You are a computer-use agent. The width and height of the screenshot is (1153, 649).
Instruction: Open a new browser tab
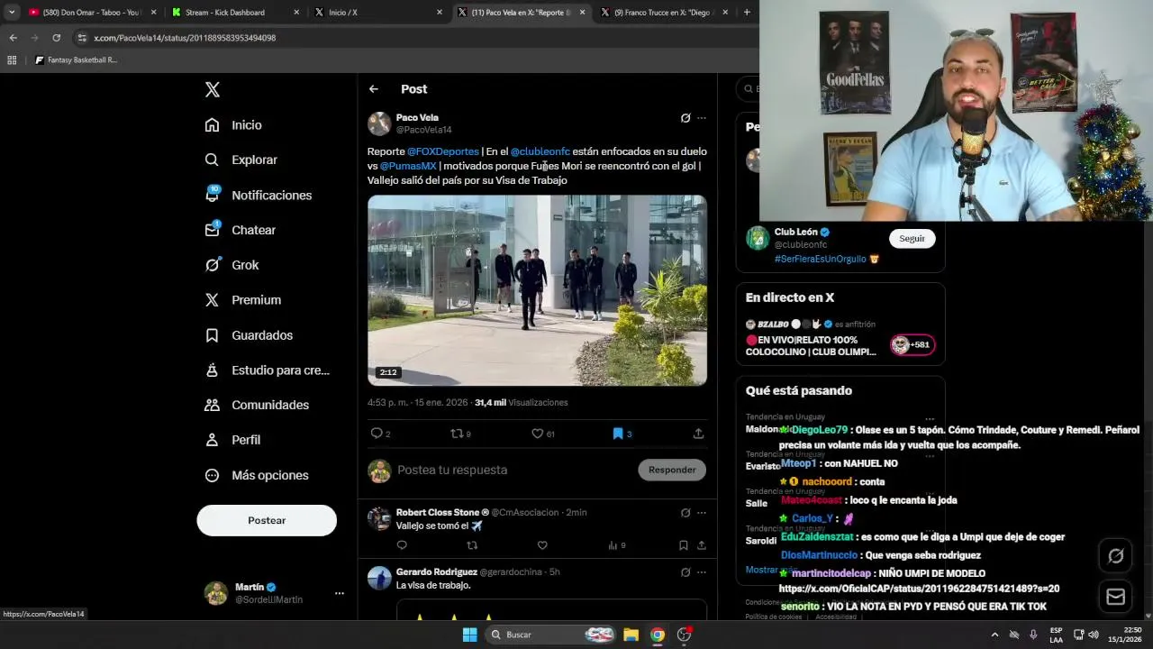[747, 13]
